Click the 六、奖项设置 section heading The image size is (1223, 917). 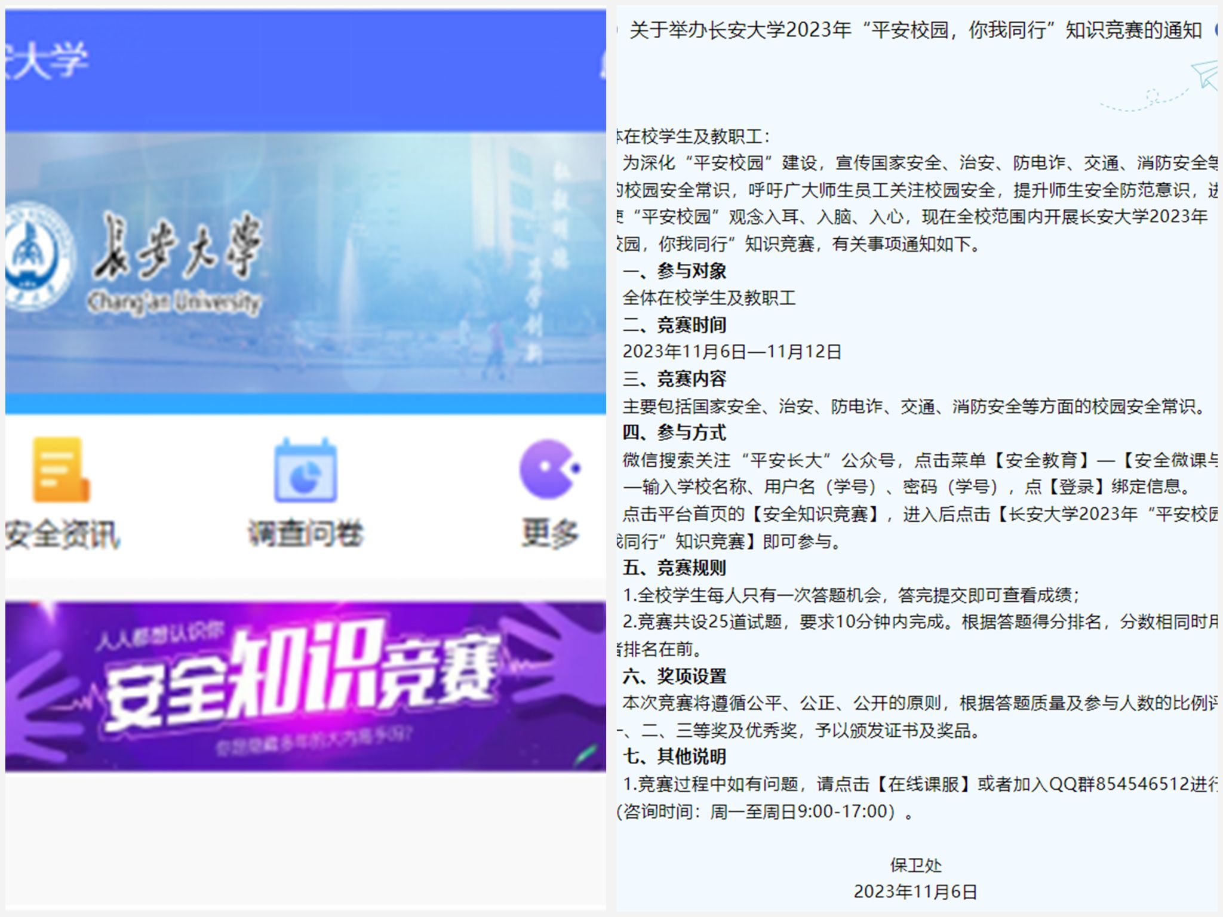point(674,676)
